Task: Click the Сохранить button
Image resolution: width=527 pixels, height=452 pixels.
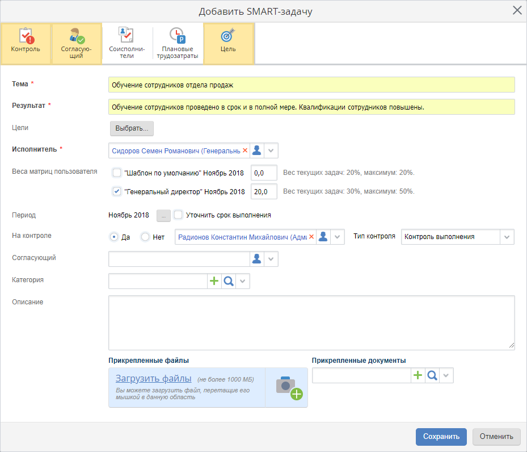Action: pos(441,437)
